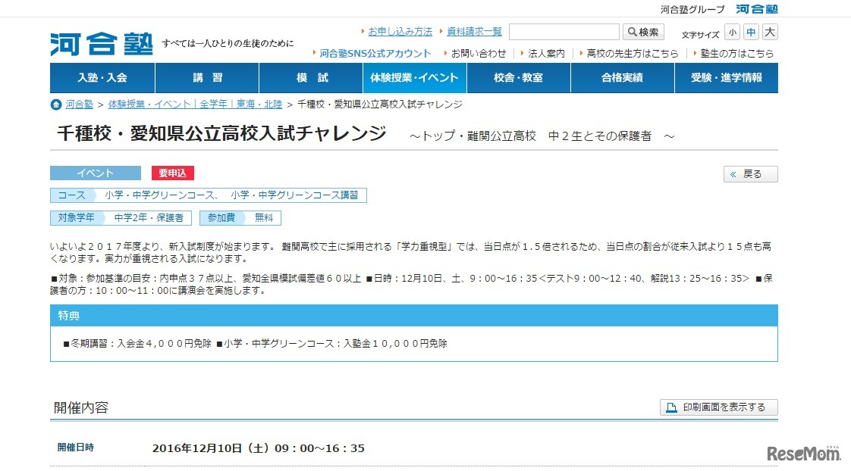Image resolution: width=851 pixels, height=471 pixels.
Task: Click the 河合塾 logo beside 河合塾グループ
Action: 756,9
